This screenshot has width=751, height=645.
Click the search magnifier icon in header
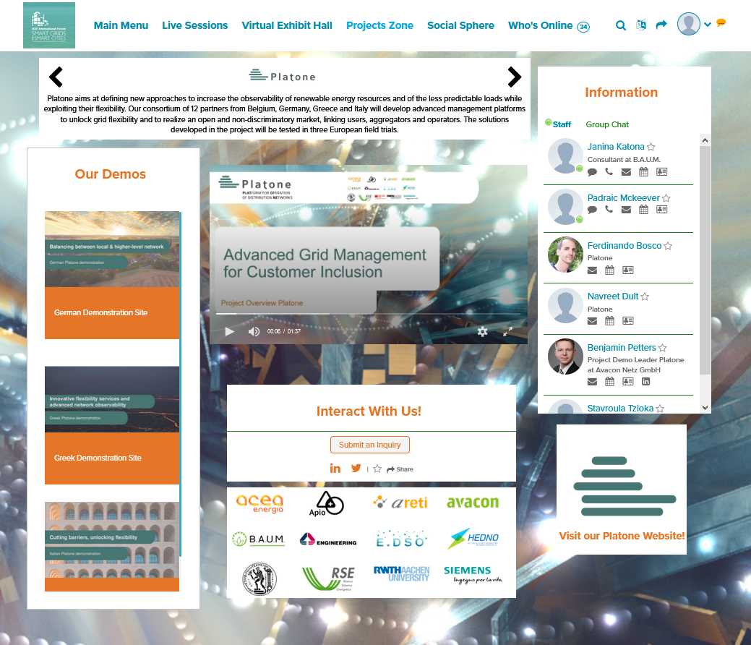click(621, 25)
